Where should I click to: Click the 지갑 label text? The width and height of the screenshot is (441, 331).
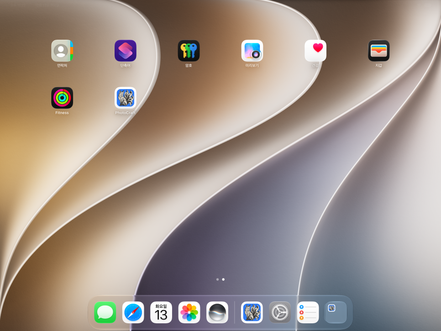[378, 66]
